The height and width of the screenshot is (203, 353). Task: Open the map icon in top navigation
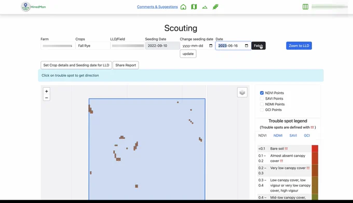coord(194,7)
